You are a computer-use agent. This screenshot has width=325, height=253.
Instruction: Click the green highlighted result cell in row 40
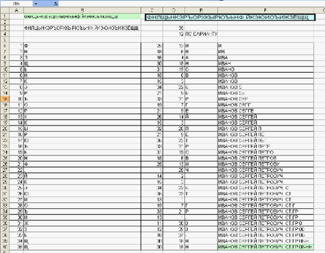click(266, 246)
